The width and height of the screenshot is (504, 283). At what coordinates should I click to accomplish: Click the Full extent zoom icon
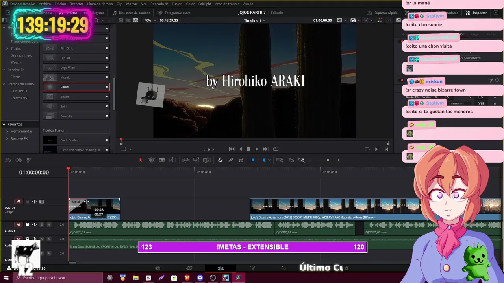pos(280,160)
